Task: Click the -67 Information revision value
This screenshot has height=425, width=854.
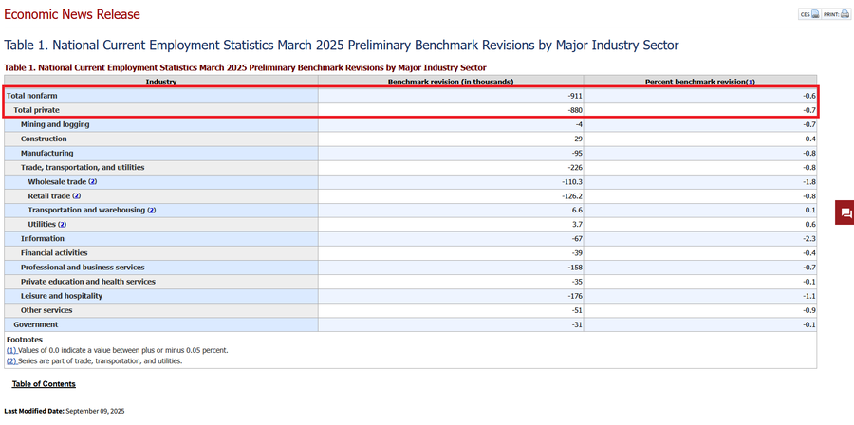Action: [576, 239]
